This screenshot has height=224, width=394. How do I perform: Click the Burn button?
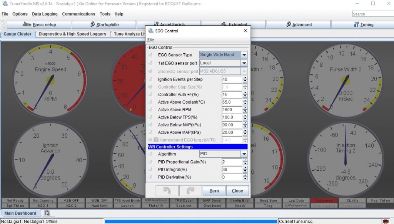tap(214, 191)
